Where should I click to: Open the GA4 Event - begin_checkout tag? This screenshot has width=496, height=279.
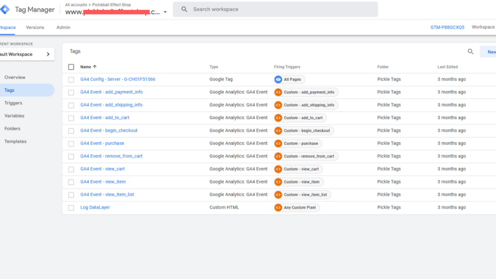[x=109, y=130]
